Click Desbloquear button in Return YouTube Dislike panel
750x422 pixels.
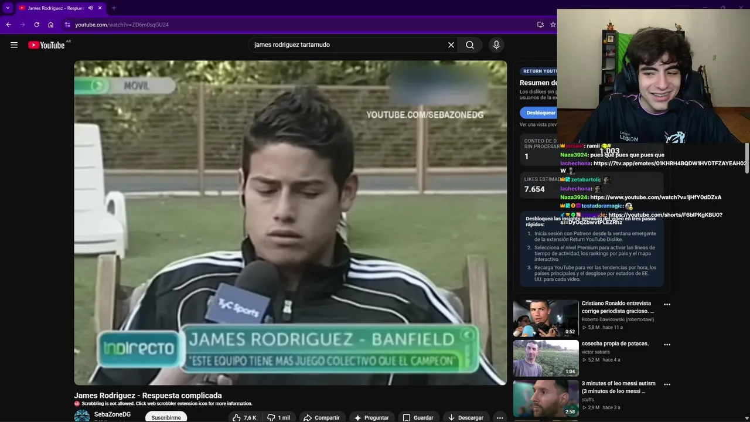tap(538, 113)
